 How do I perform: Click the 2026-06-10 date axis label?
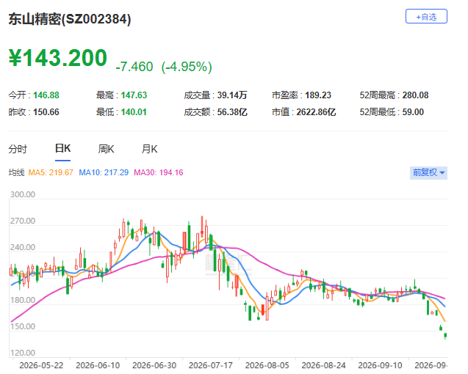[98, 365]
